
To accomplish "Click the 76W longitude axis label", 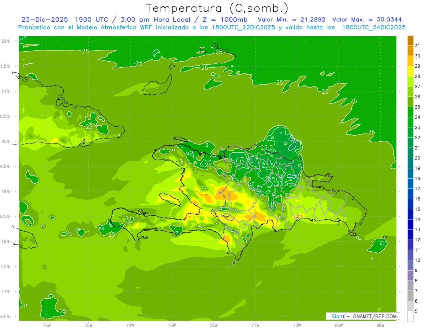I will pyautogui.click(x=47, y=325).
